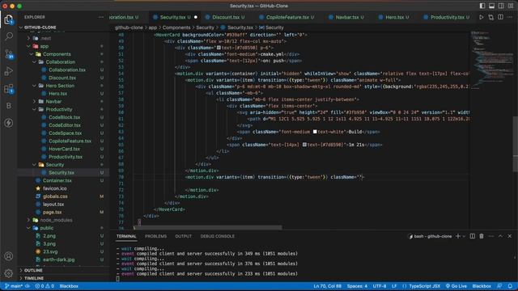The image size is (518, 291).
Task: Open the Explorer view in activity bar
Action: pyautogui.click(x=9, y=19)
